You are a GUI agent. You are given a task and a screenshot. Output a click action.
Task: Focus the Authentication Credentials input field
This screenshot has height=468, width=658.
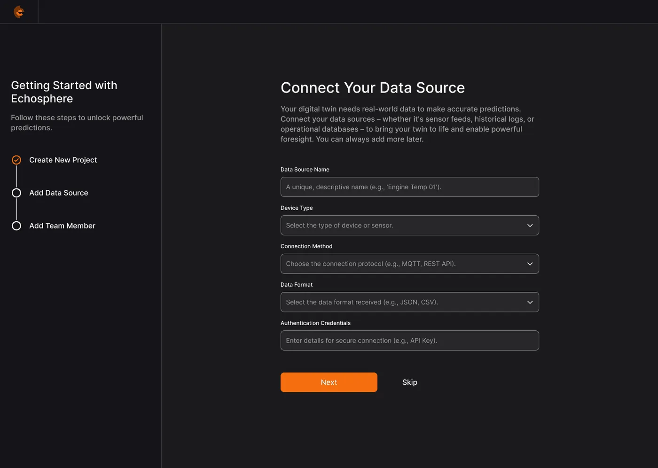409,341
